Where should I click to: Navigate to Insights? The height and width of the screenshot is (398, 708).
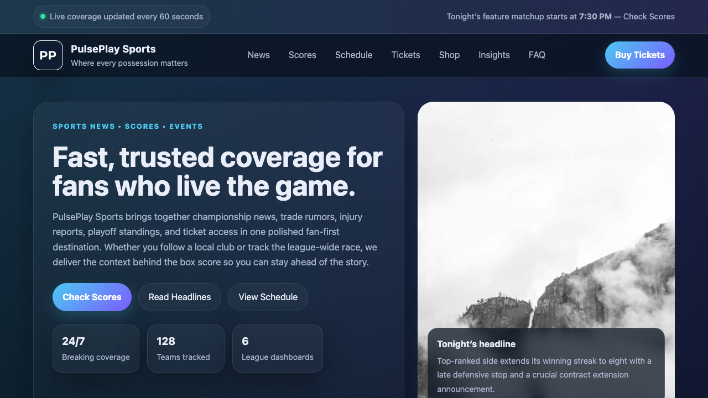coord(494,55)
